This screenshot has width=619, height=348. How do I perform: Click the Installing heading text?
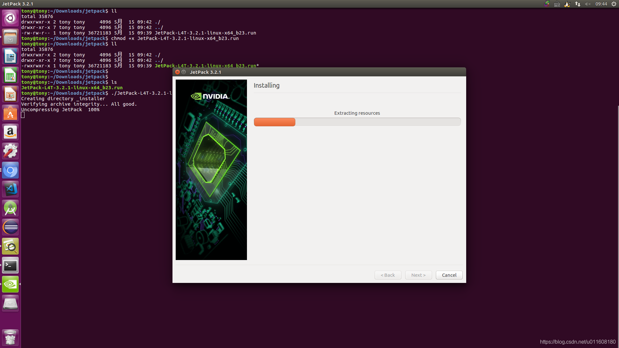[267, 85]
